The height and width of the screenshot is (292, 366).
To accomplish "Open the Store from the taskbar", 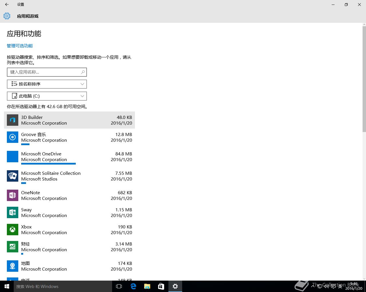I will click(x=161, y=286).
